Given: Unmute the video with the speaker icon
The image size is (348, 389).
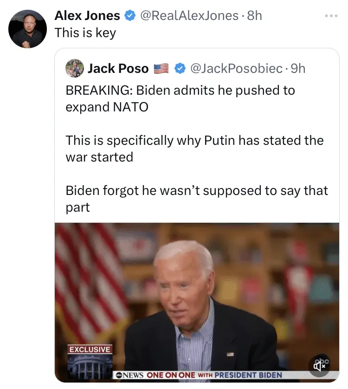Looking at the screenshot, I should 320,365.
